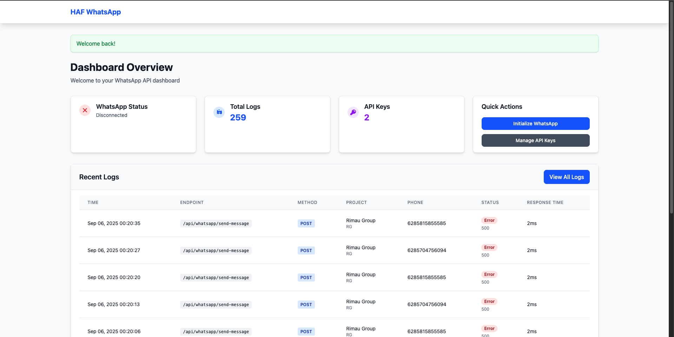
Task: Click the RESPONSE TIME column header
Action: coord(545,203)
